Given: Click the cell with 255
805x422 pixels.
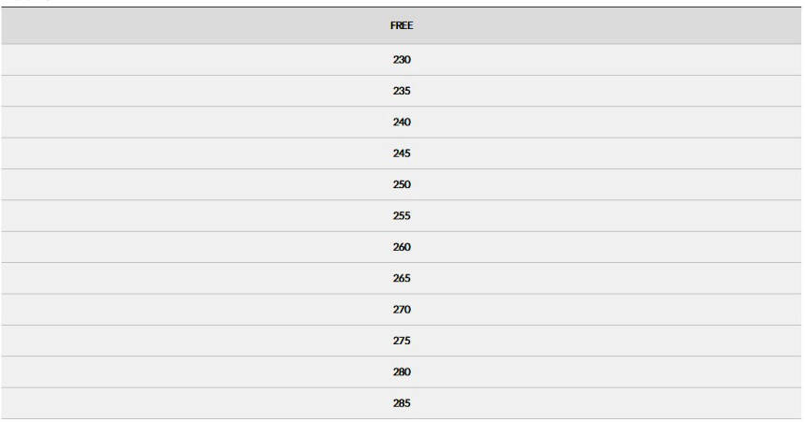Looking at the screenshot, I should pyautogui.click(x=402, y=216).
